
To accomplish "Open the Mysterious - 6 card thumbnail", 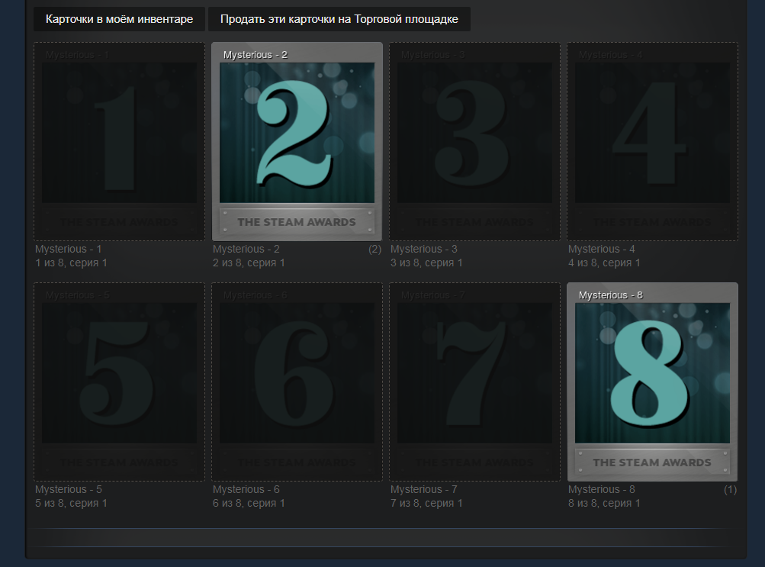I will pos(297,382).
